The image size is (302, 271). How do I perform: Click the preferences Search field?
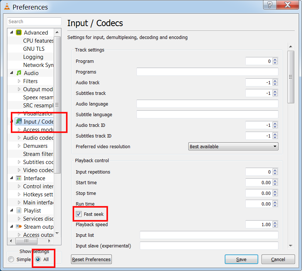point(34,21)
